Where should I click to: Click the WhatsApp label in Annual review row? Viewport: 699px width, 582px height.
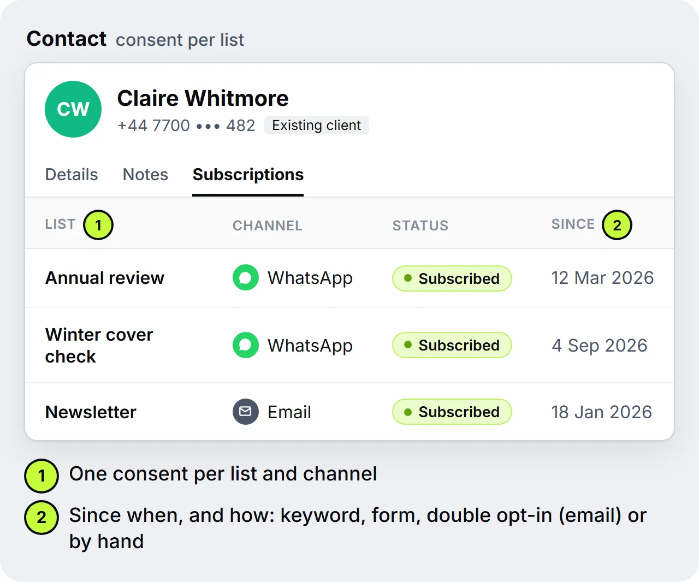click(310, 278)
